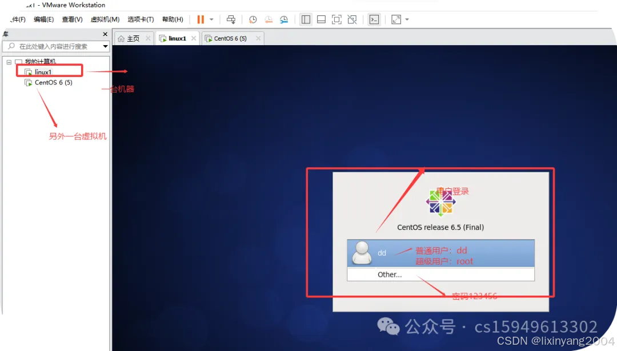Select the linux1 virtual machine in the library
This screenshot has height=351, width=617.
[x=43, y=72]
